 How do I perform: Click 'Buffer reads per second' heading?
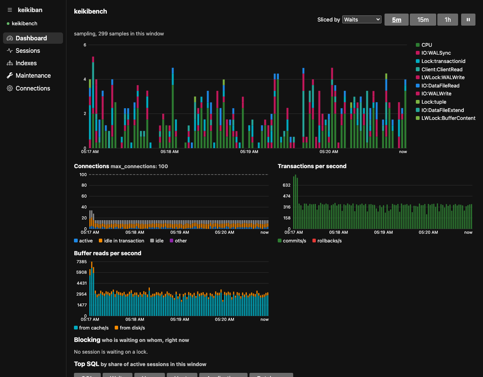108,253
